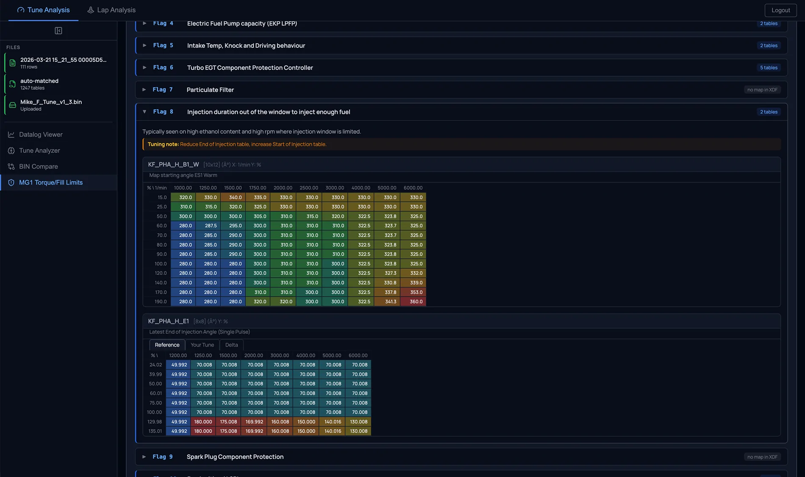Image resolution: width=805 pixels, height=477 pixels.
Task: Click the 341.3 table cell
Action: click(x=387, y=302)
